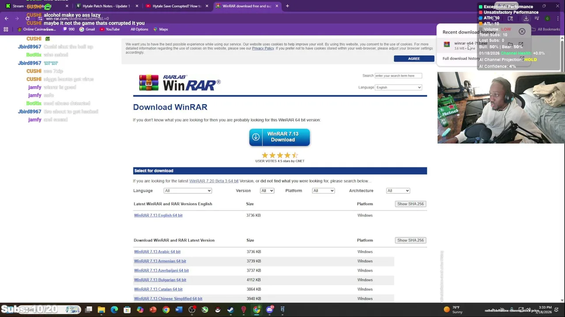Screen dimensions: 565x317
Task: Open the Architecture filter dropdown
Action: pyautogui.click(x=398, y=191)
